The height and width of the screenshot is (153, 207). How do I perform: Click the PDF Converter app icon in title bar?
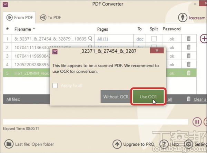tap(5, 4)
